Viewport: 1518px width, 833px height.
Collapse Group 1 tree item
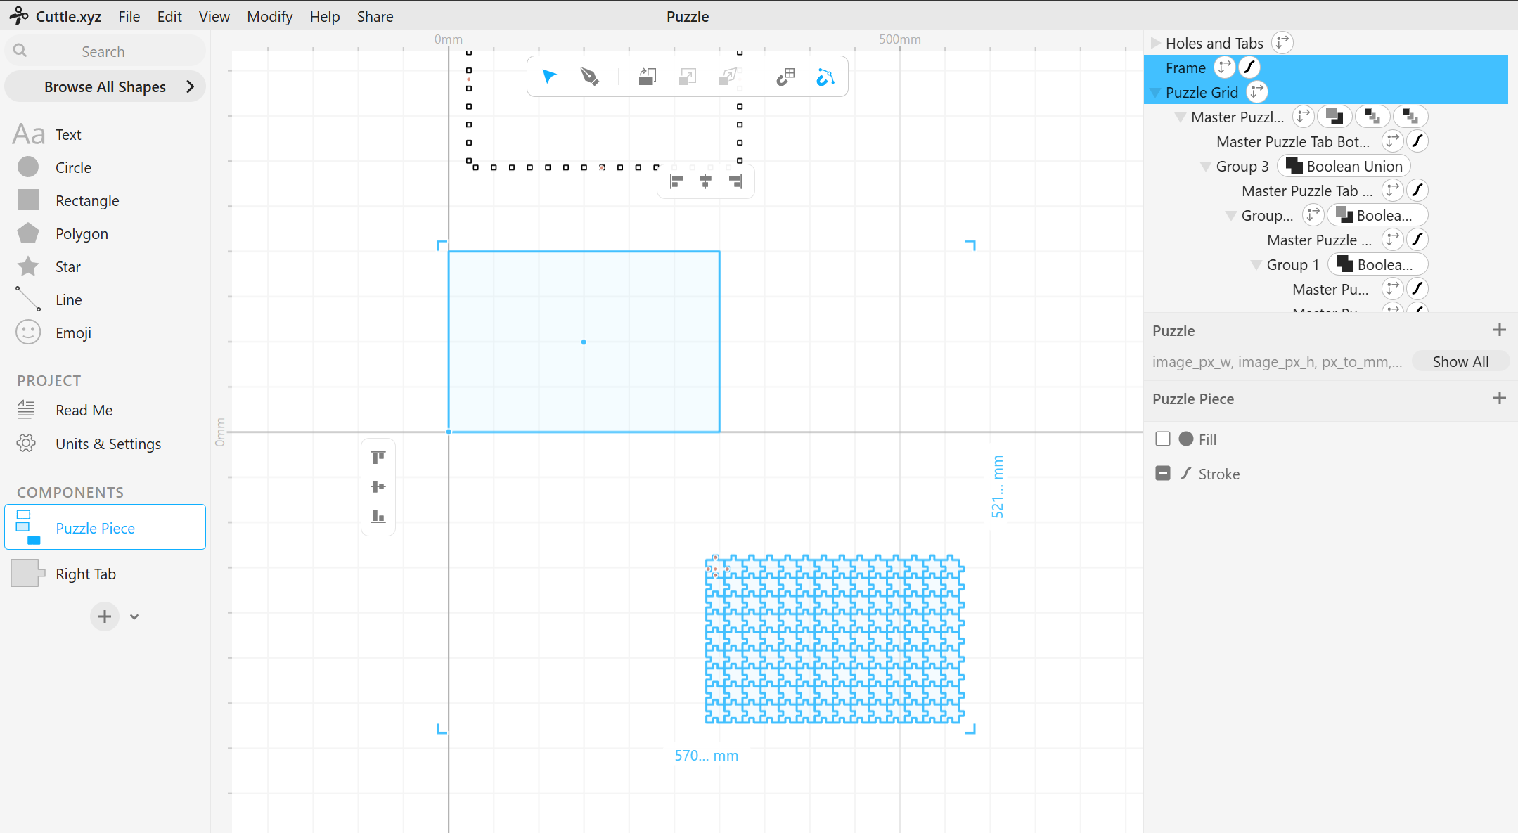[1256, 265]
